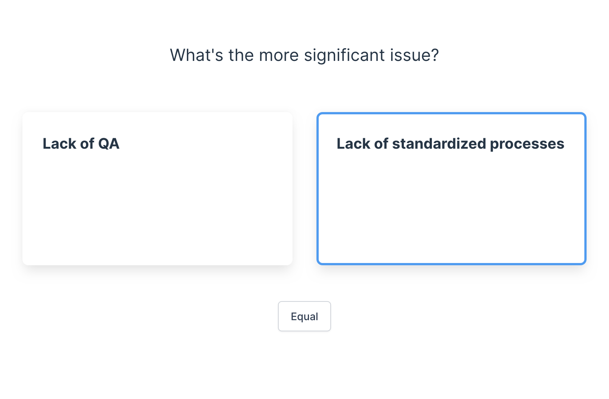Click the word "processes" in right card
This screenshot has width=609, height=399.
tap(527, 144)
